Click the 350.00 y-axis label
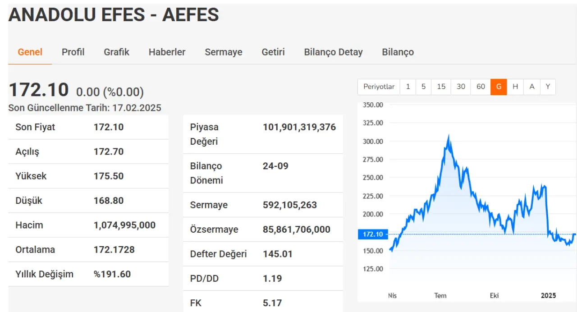The height and width of the screenshot is (312, 577). pos(373,105)
